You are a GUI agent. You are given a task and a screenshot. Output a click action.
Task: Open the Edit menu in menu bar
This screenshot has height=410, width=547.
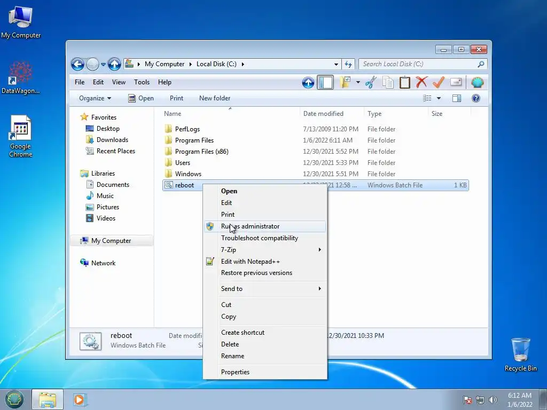[x=98, y=82]
